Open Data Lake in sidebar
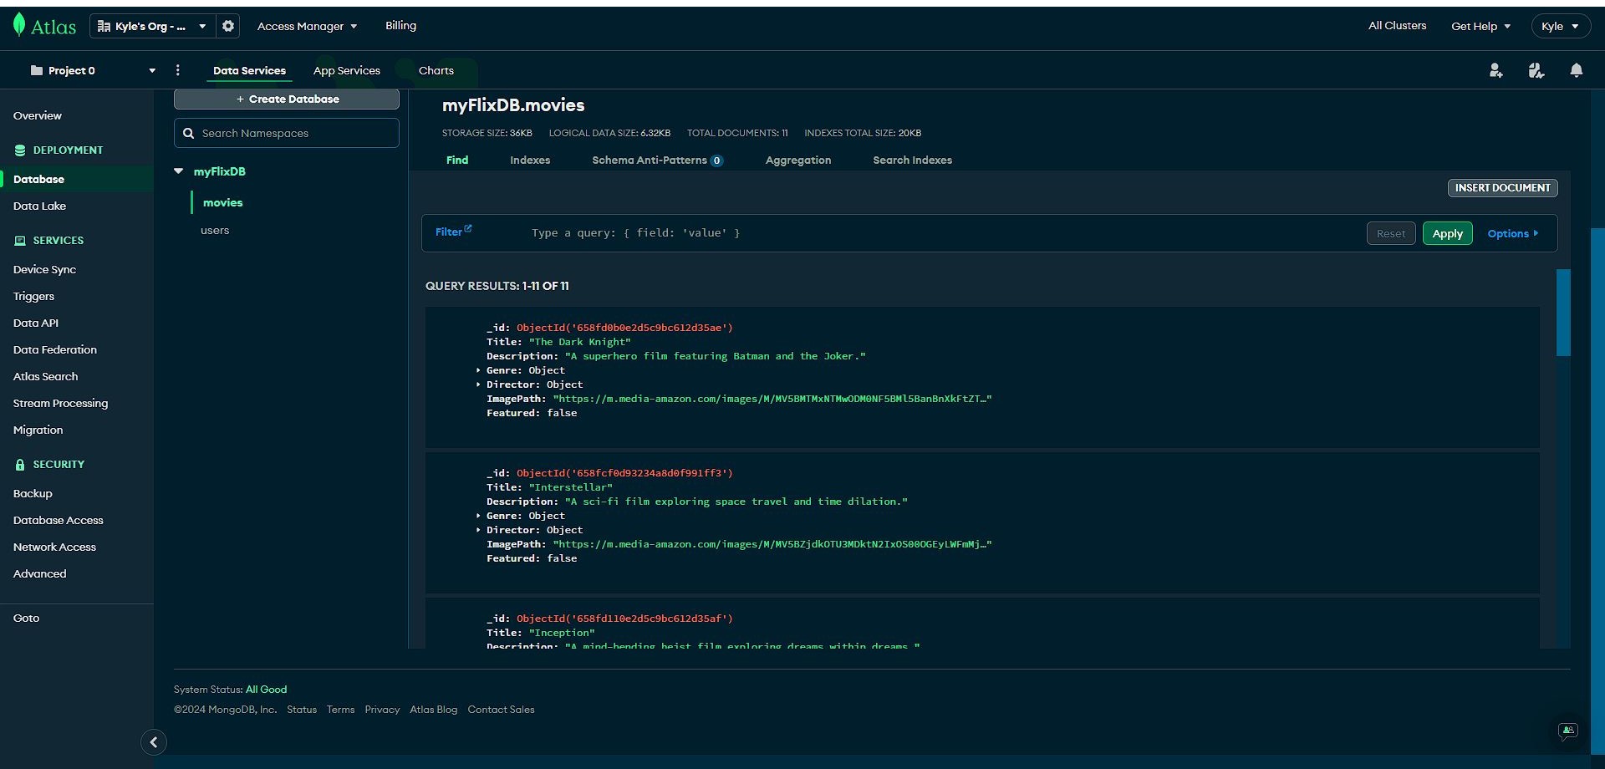 tap(39, 206)
